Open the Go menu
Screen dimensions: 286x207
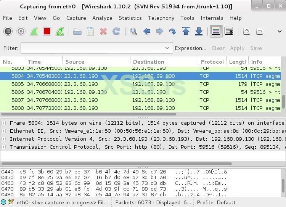pos(56,18)
